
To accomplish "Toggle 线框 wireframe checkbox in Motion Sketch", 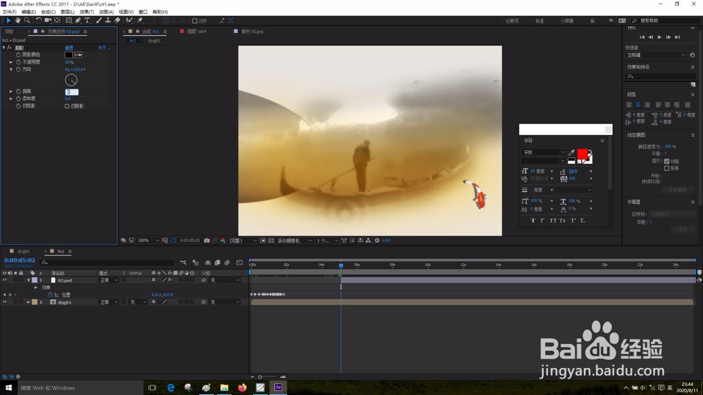I will [x=667, y=161].
